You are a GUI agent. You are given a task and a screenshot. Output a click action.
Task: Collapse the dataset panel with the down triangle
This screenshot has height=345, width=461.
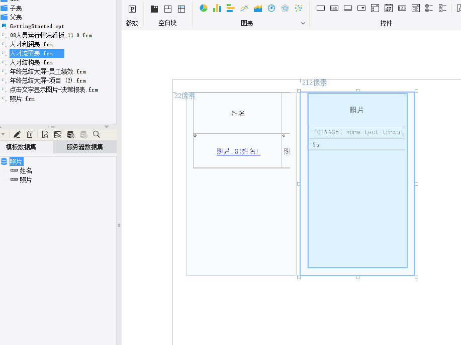tap(107, 126)
